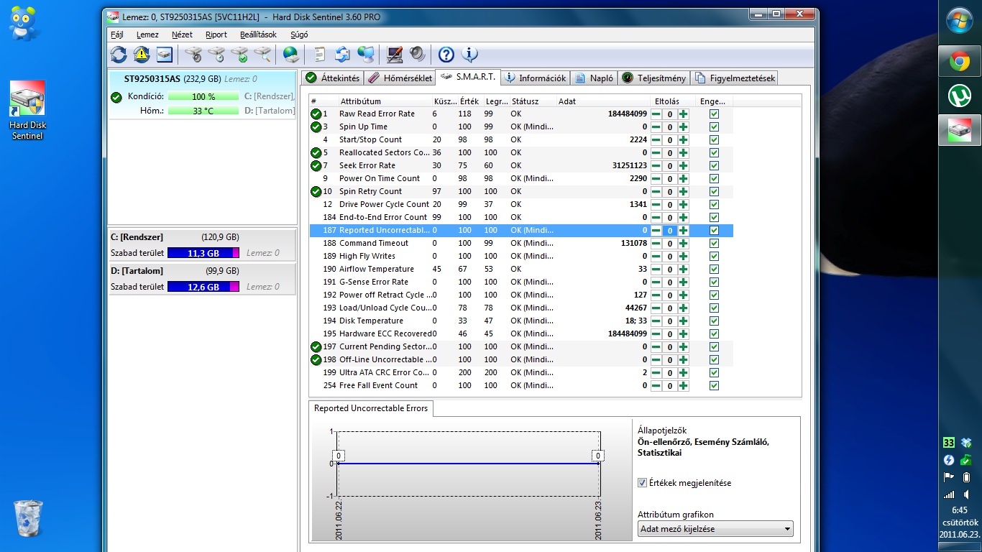982x552 pixels.
Task: Toggle the checkbox on Command Timeout row
Action: coord(714,244)
